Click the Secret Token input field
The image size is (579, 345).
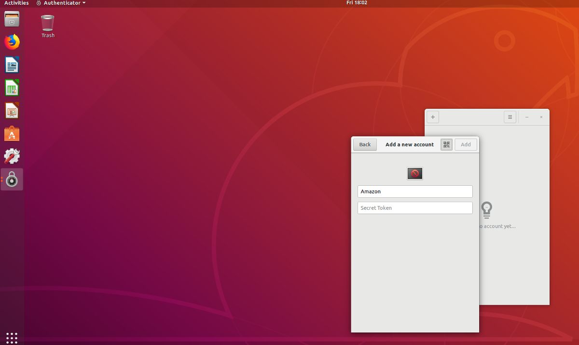click(415, 208)
